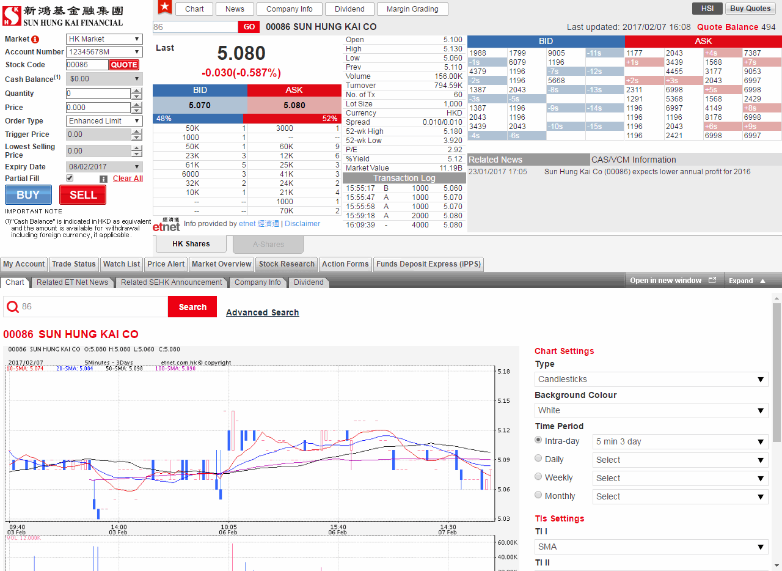Select the Daily radio button
Viewport: 782px width, 571px height.
coord(538,458)
